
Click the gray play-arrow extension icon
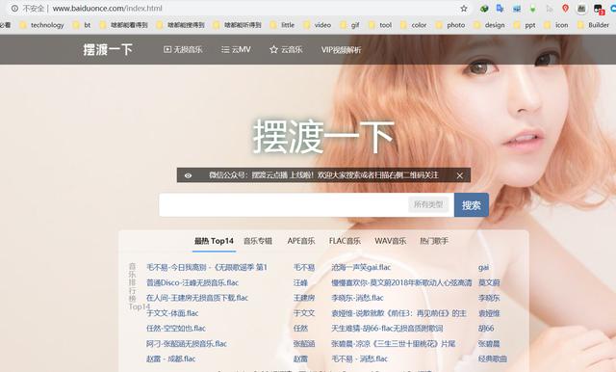point(550,9)
